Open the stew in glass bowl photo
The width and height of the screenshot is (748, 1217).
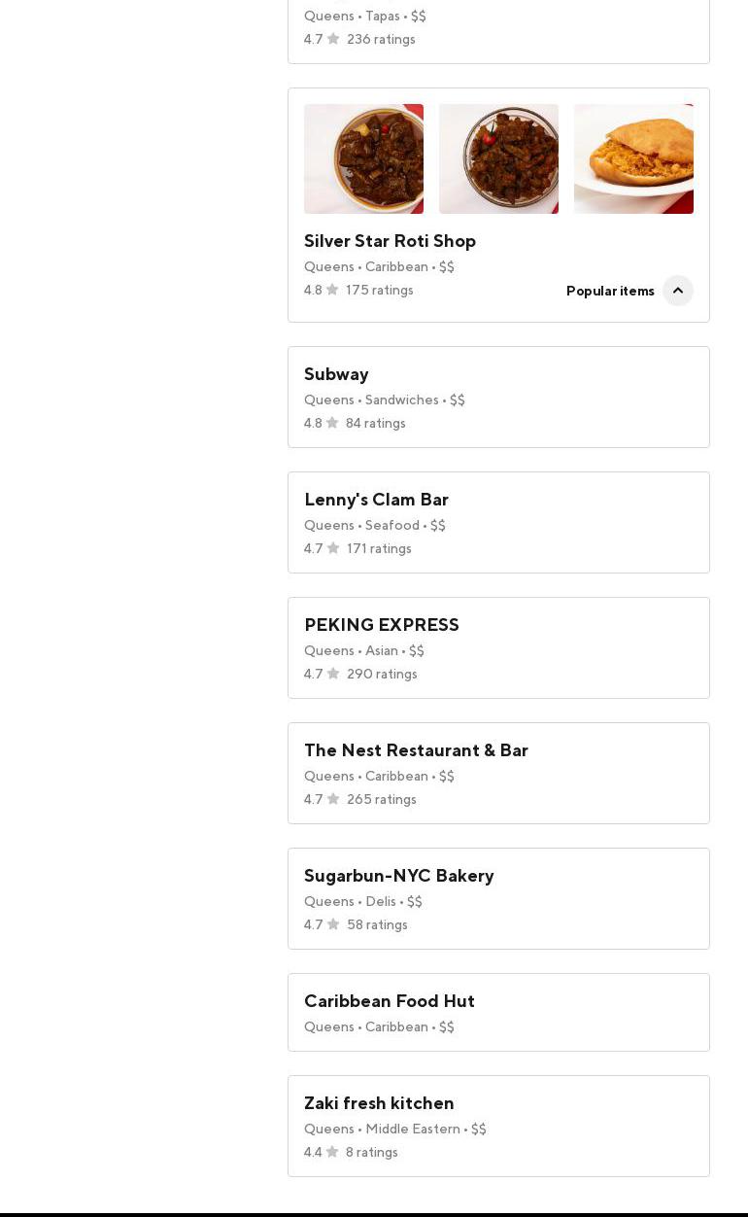[x=498, y=158]
